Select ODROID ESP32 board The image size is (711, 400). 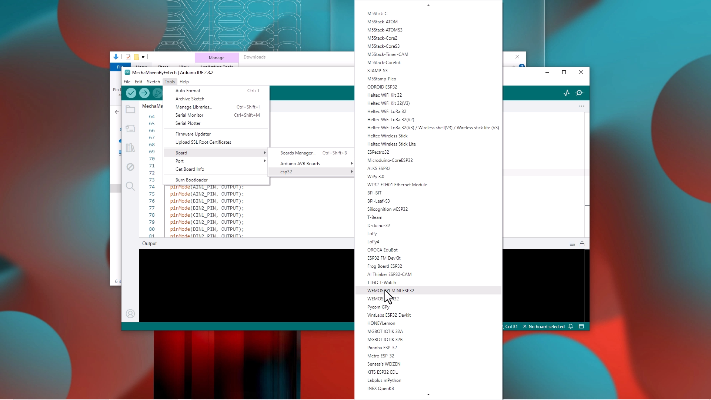tap(428, 87)
